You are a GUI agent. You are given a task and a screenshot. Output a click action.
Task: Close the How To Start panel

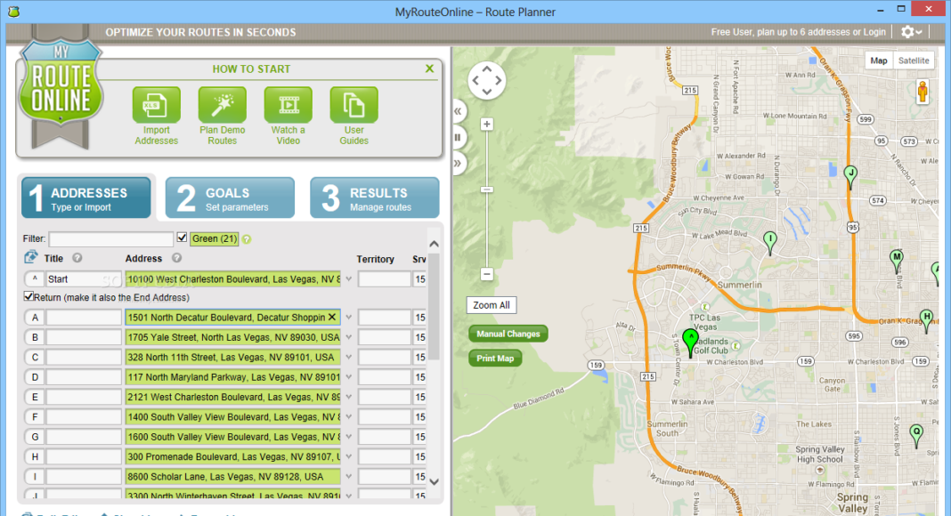point(429,69)
